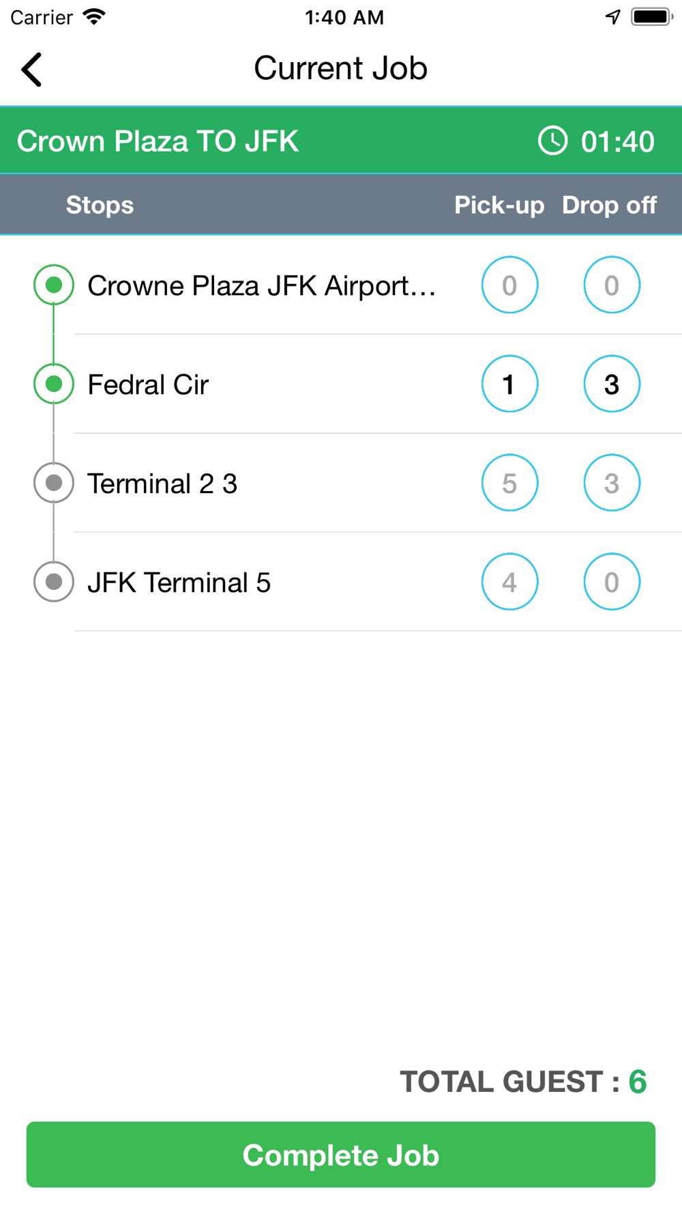Tap Crowne Plaza pick-up count 0
This screenshot has width=682, height=1214.
click(x=509, y=285)
